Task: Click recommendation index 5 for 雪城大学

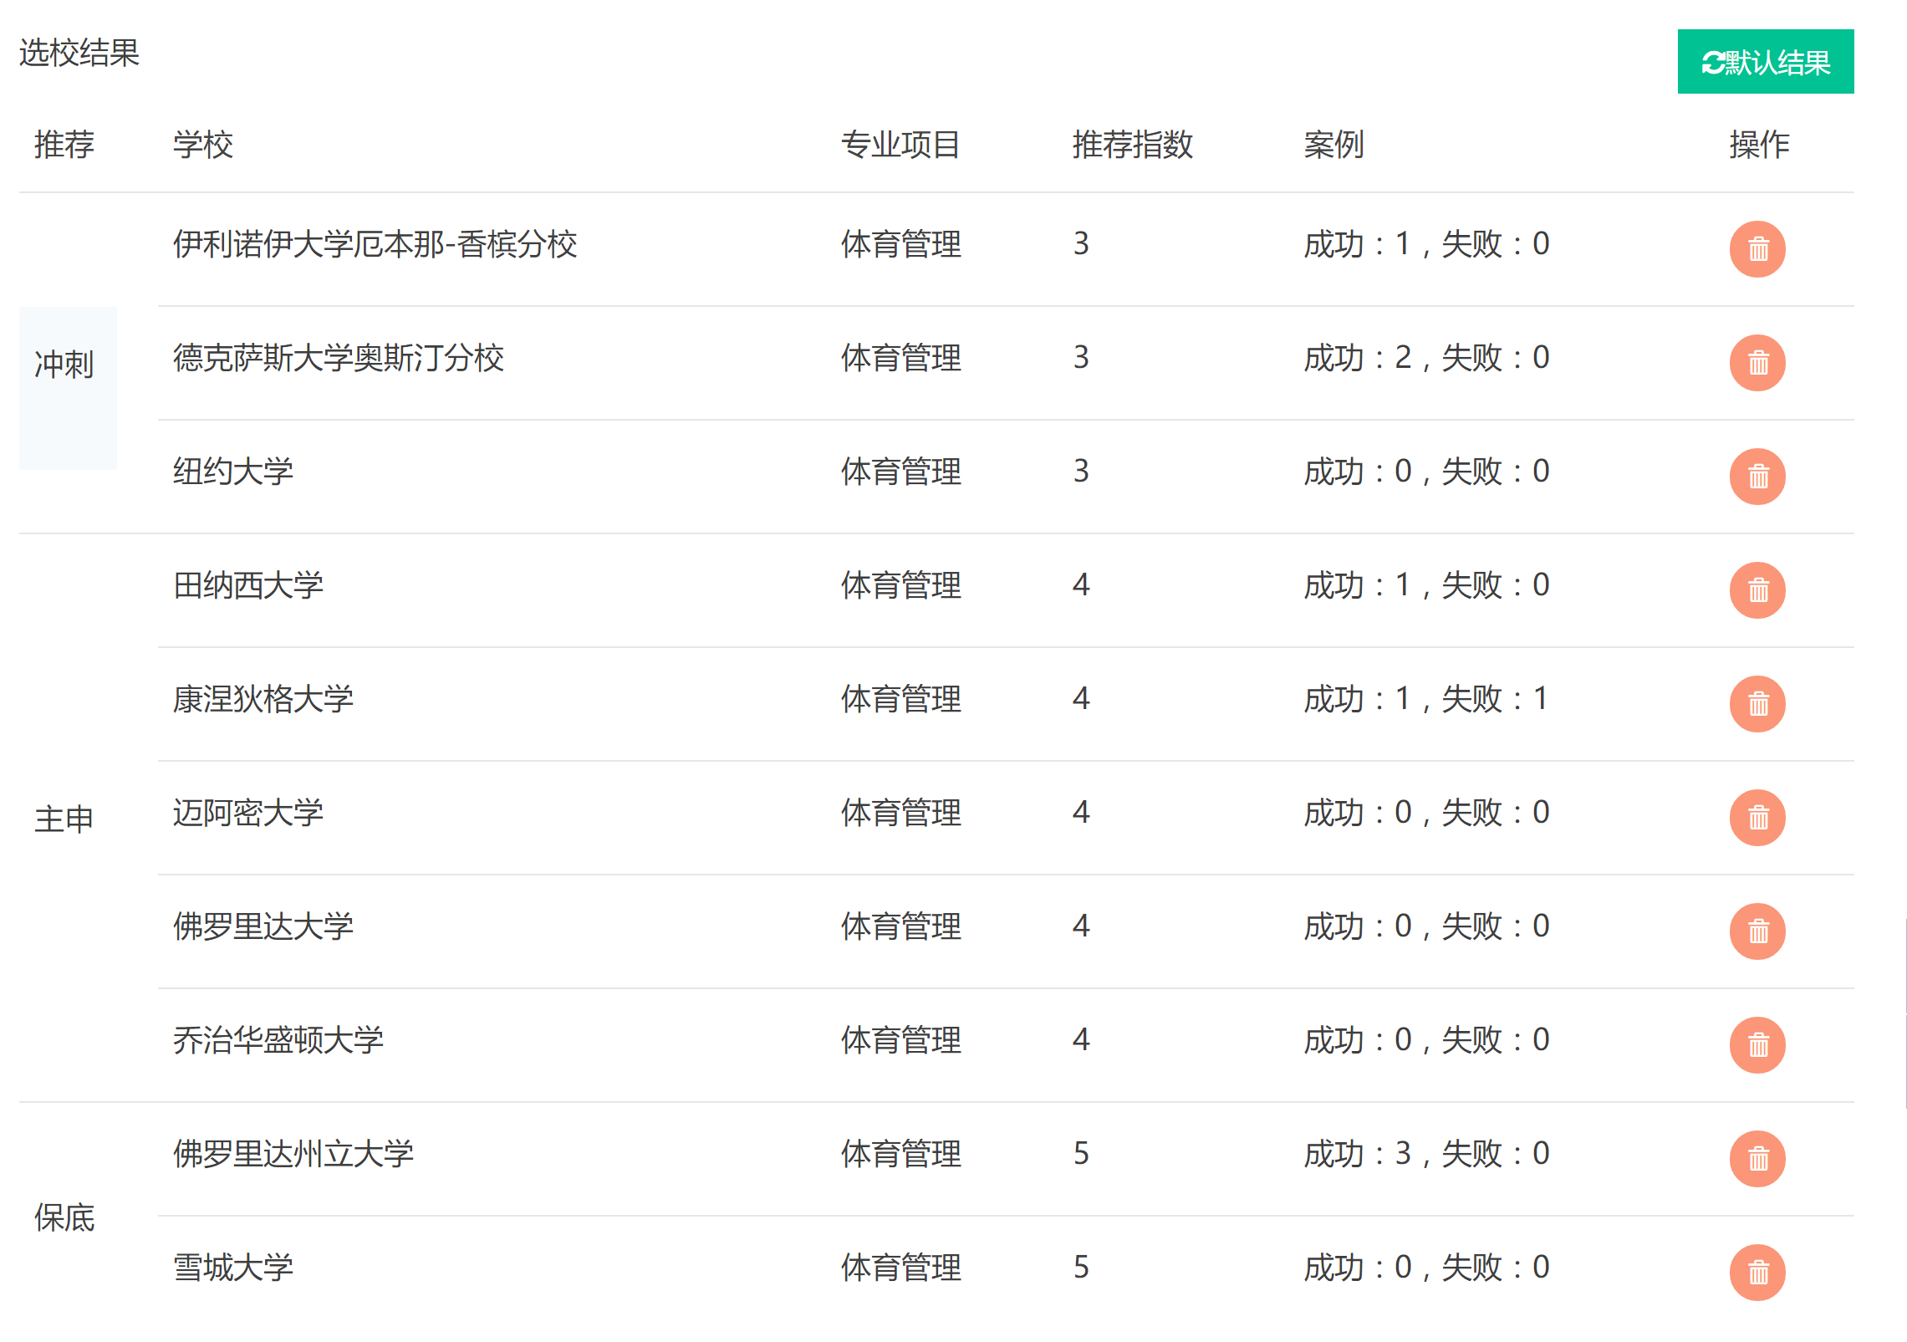Action: [x=1081, y=1268]
